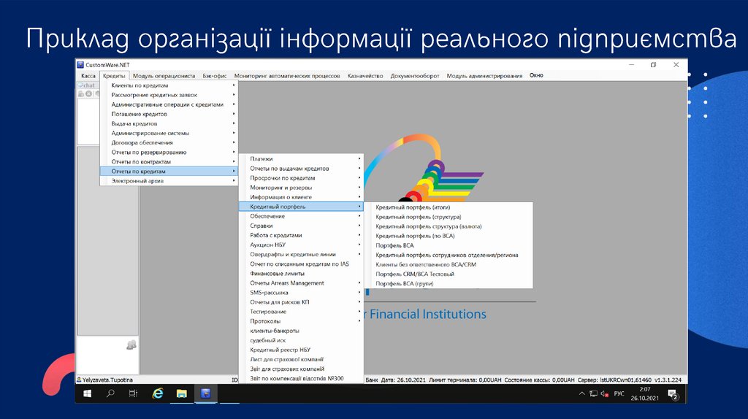Expand Администрирование системы submenu
This screenshot has width=748, height=419.
click(x=169, y=133)
